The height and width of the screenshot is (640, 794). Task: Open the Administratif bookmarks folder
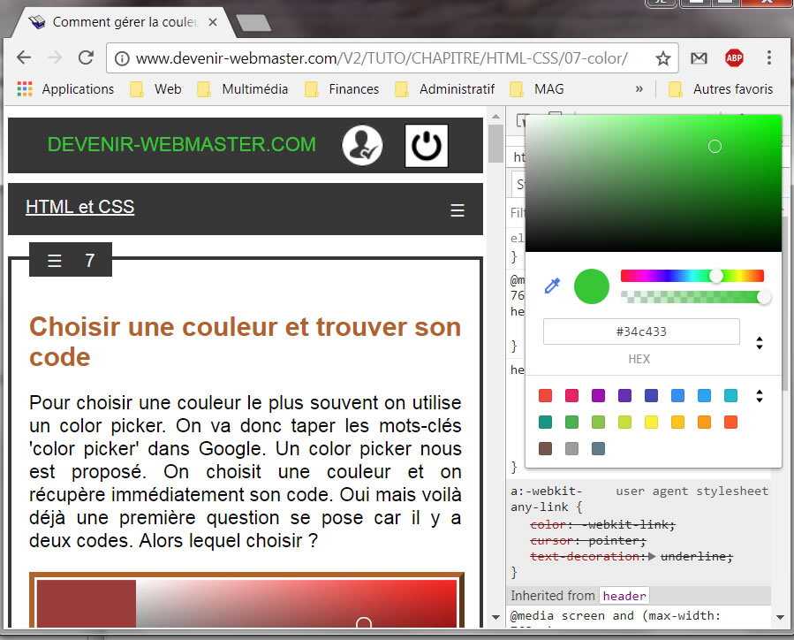tap(444, 89)
